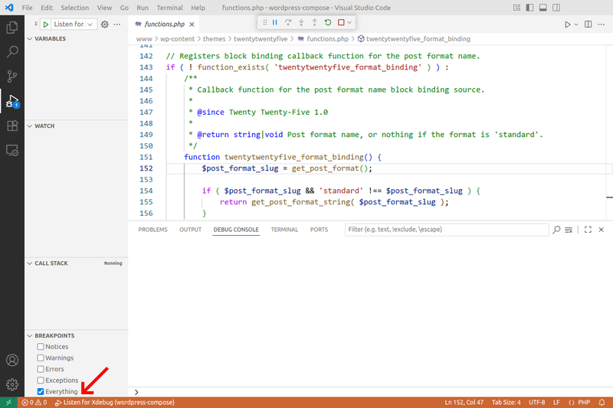Change Tab Size: 4 indentation setting
This screenshot has width=613, height=408.
pyautogui.click(x=506, y=402)
